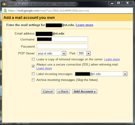Click the 'Add a mail account you own' heading
Screen dimensions: 135x125
coord(29,17)
